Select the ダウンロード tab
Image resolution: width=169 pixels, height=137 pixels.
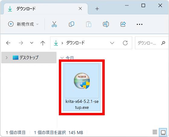click(x=46, y=9)
